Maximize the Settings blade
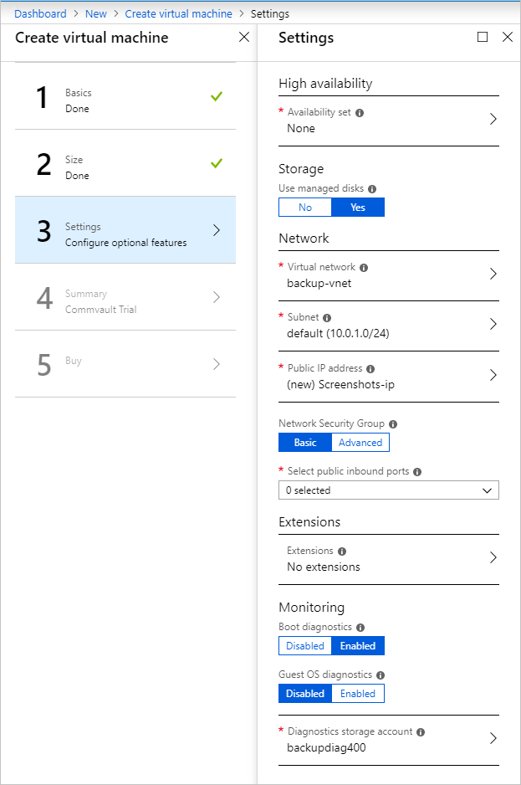 click(x=483, y=38)
